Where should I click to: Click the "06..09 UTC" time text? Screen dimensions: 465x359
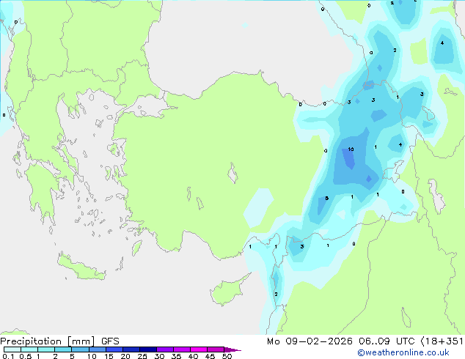(x=387, y=341)
